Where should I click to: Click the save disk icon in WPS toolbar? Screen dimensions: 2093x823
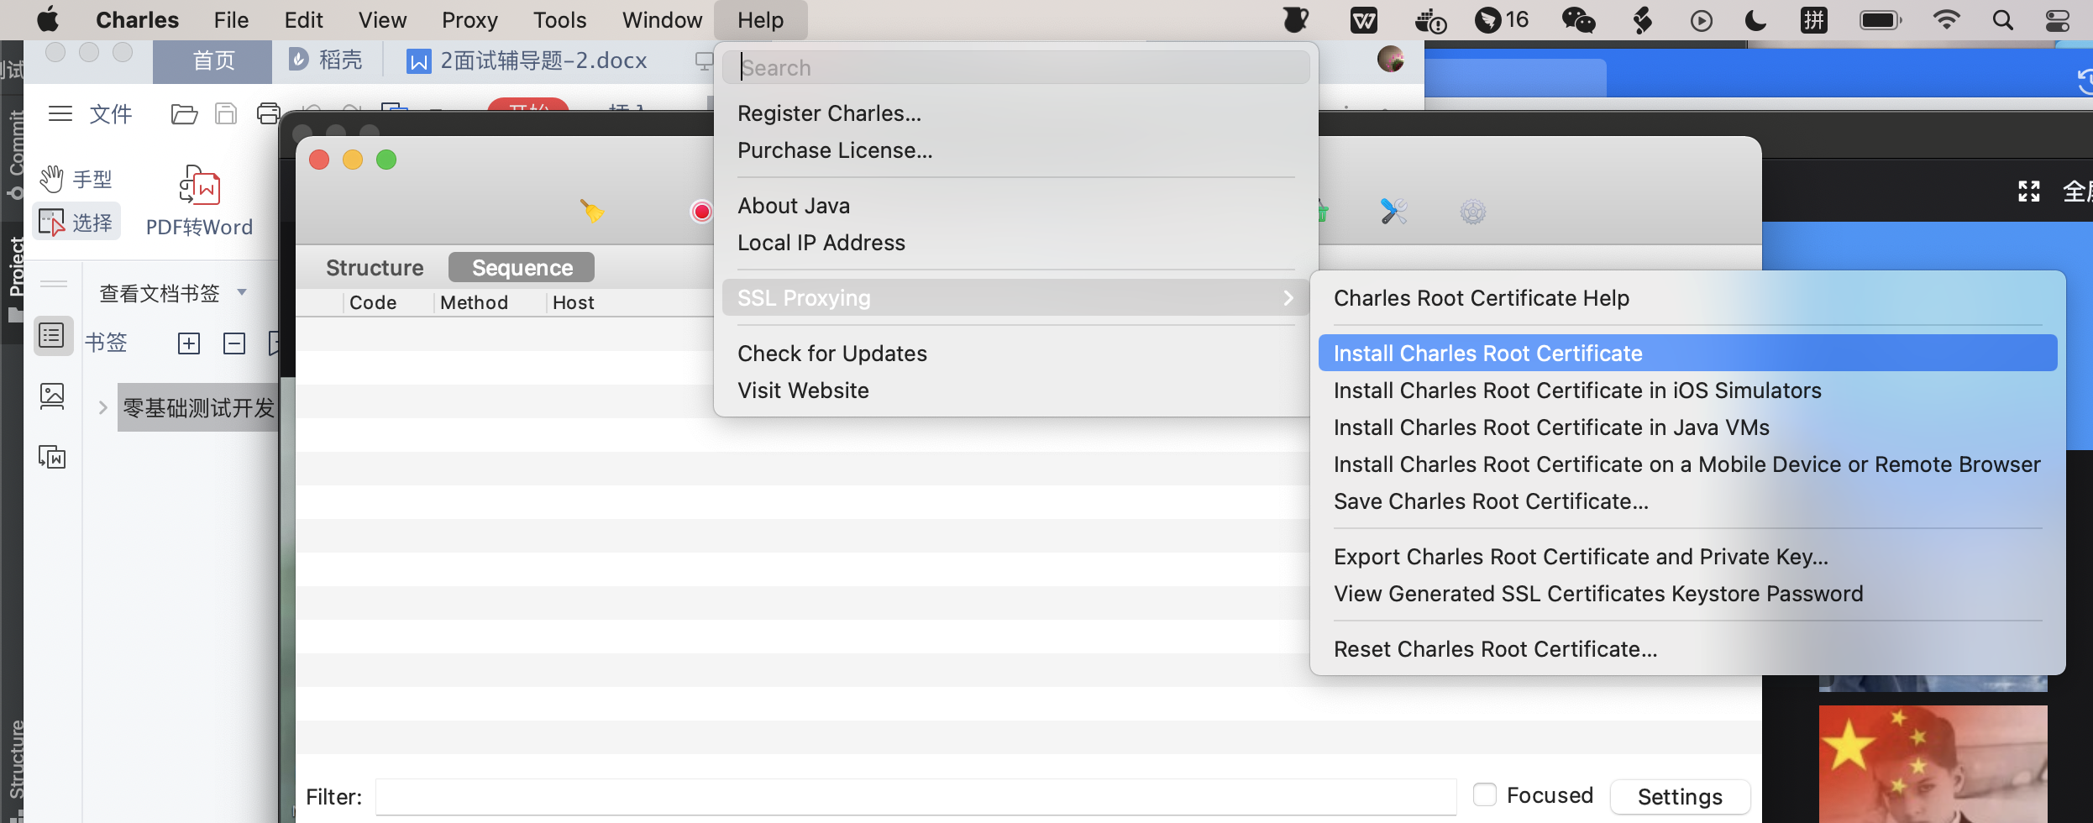[226, 114]
